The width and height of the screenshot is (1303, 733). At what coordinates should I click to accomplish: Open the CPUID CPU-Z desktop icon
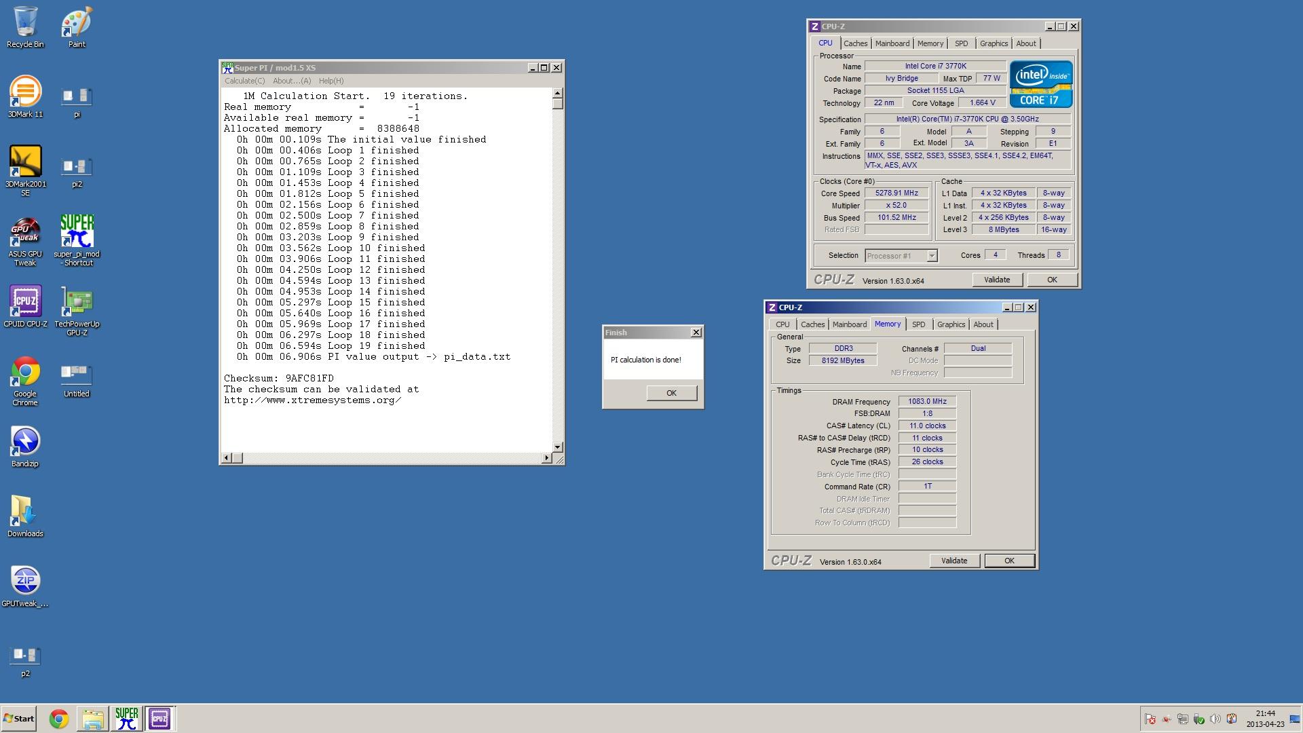pos(25,307)
